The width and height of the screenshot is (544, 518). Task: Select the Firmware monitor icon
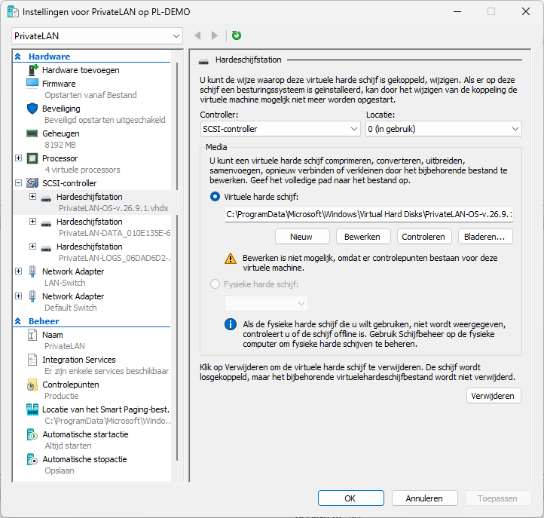coord(32,84)
